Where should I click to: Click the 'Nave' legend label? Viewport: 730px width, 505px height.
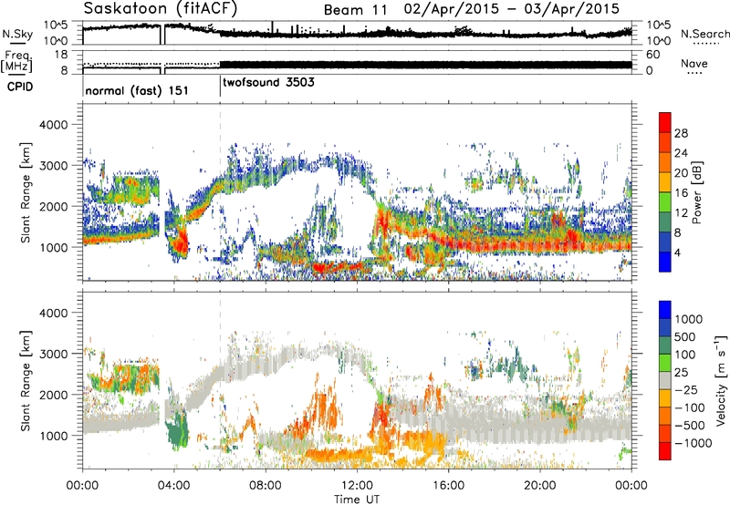pyautogui.click(x=693, y=63)
